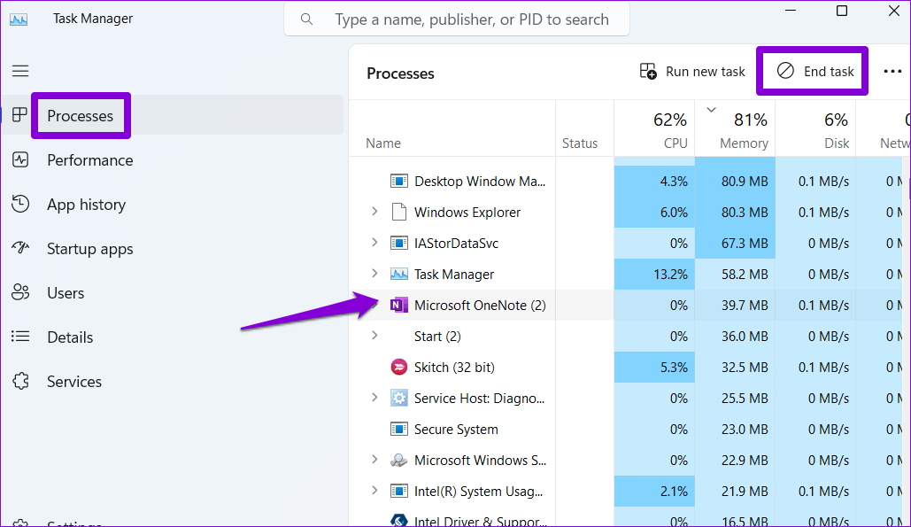Collapse the Start (2) process entry

coord(374,336)
